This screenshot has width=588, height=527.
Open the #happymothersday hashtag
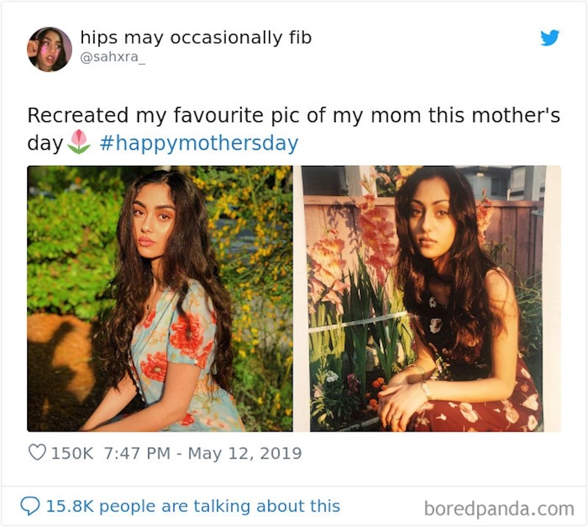pyautogui.click(x=198, y=143)
